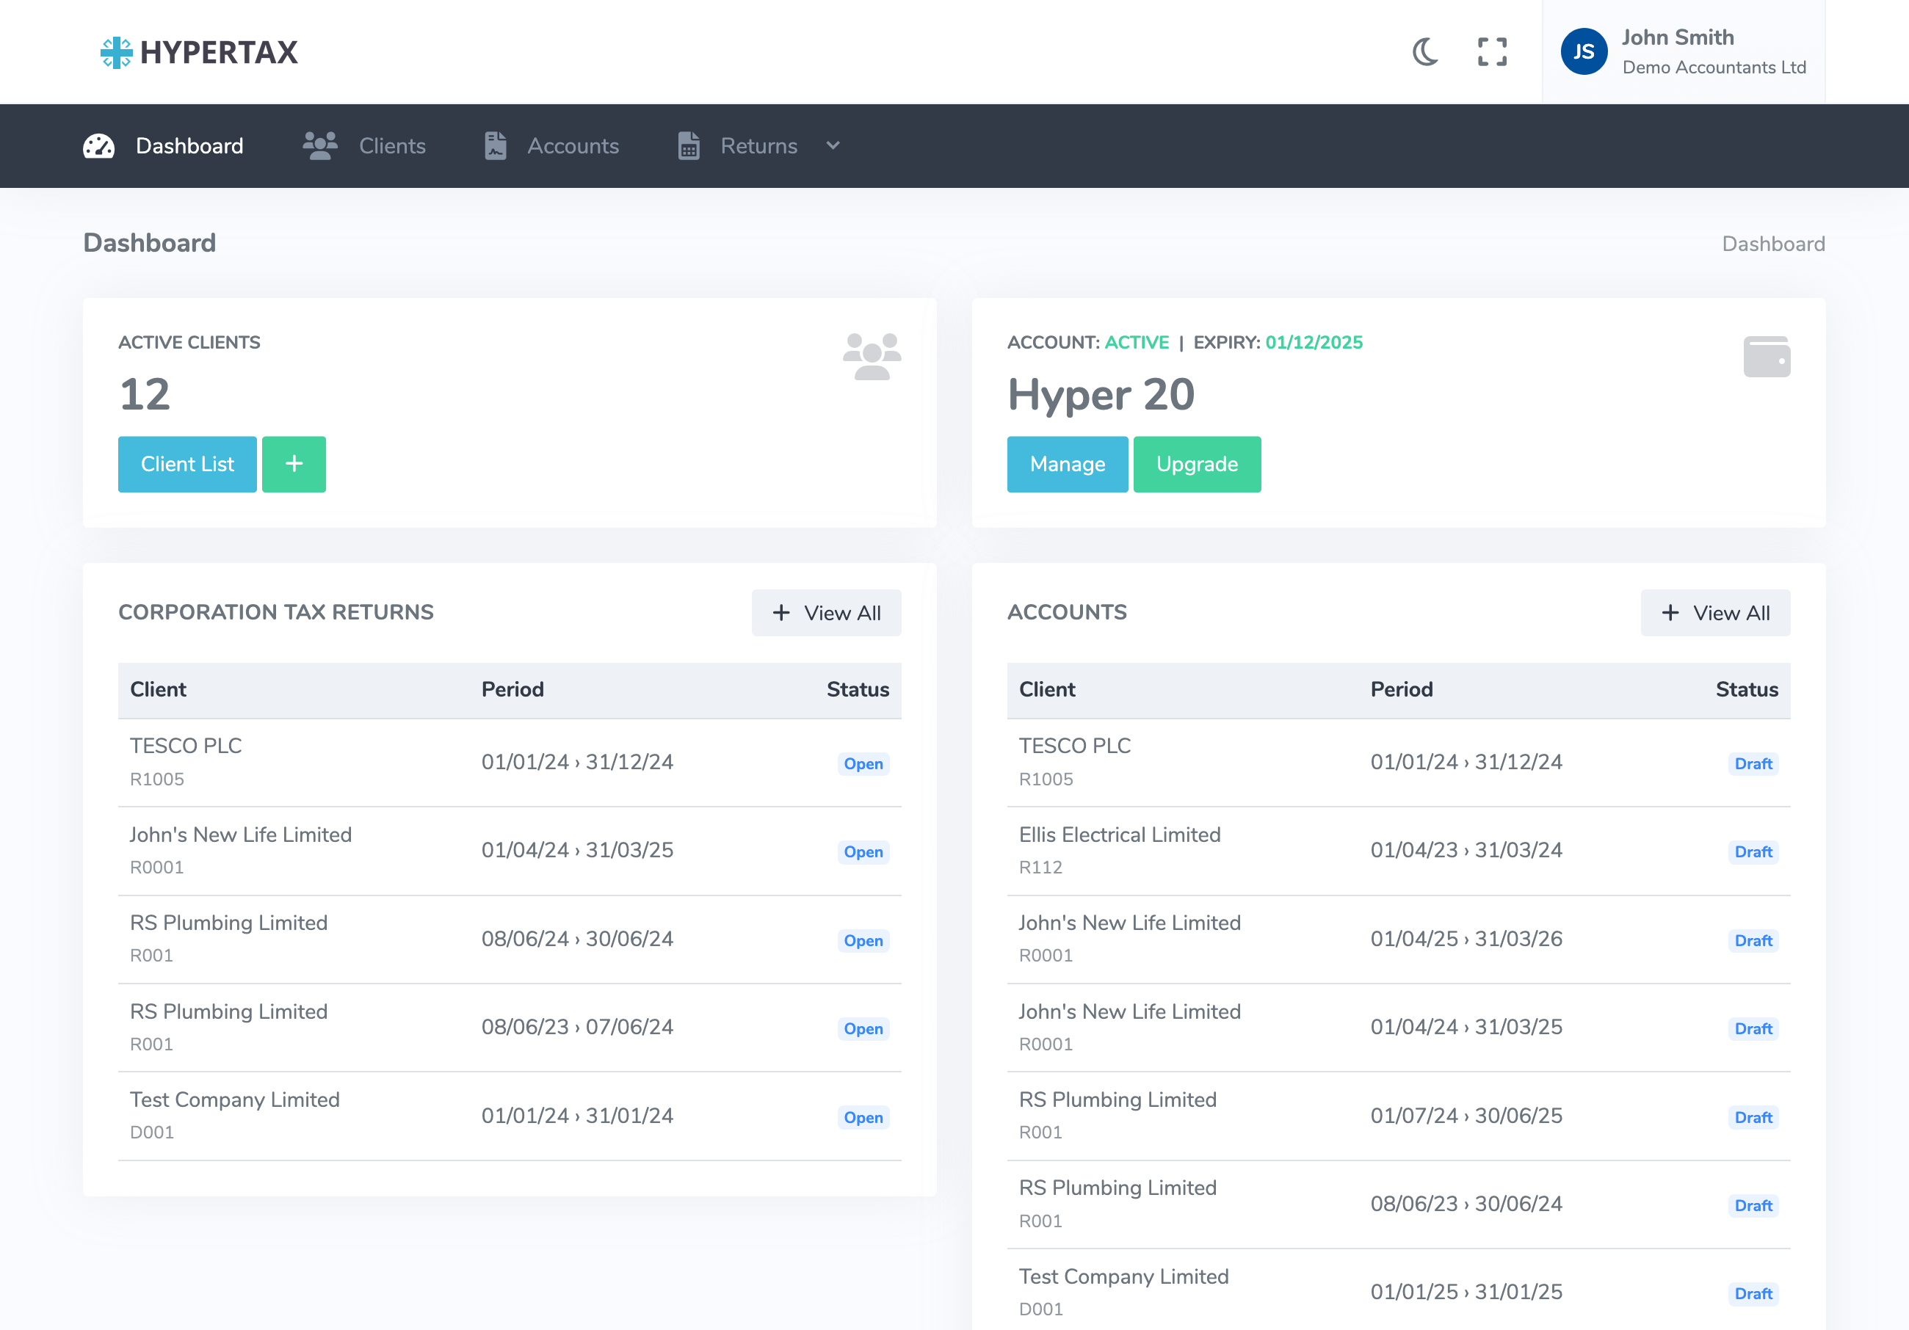Viewport: 1909px width, 1330px height.
Task: Open the Clients nav item
Action: point(364,146)
